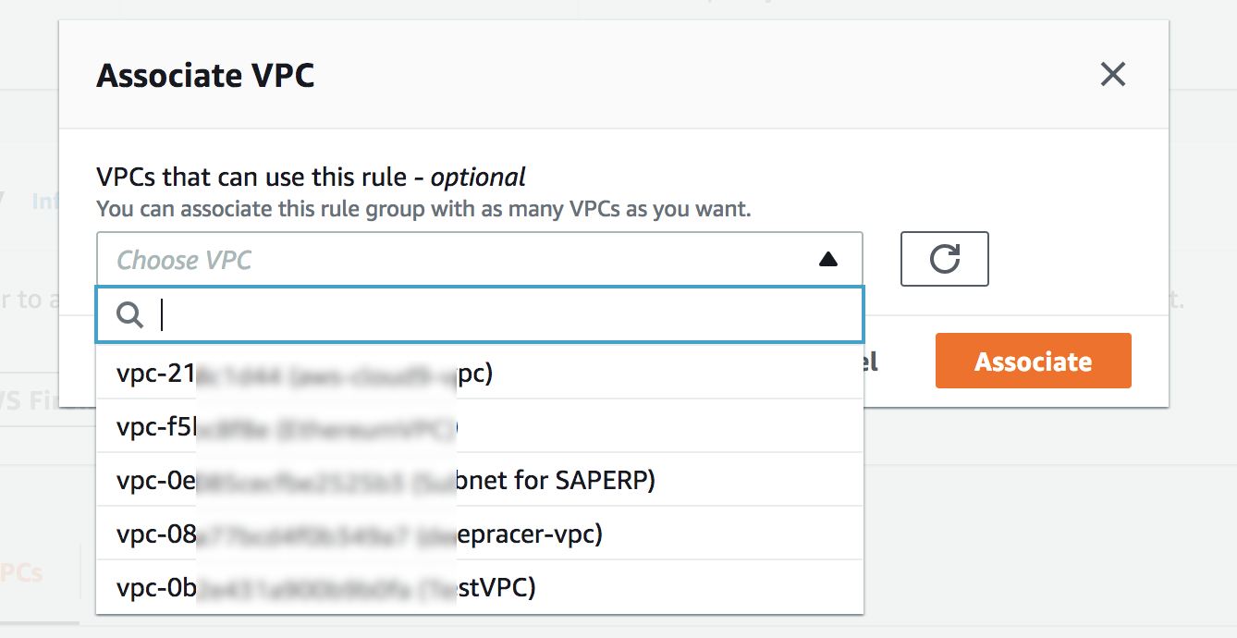The image size is (1237, 638).
Task: Choose TestVPC from the list
Action: pyautogui.click(x=479, y=587)
